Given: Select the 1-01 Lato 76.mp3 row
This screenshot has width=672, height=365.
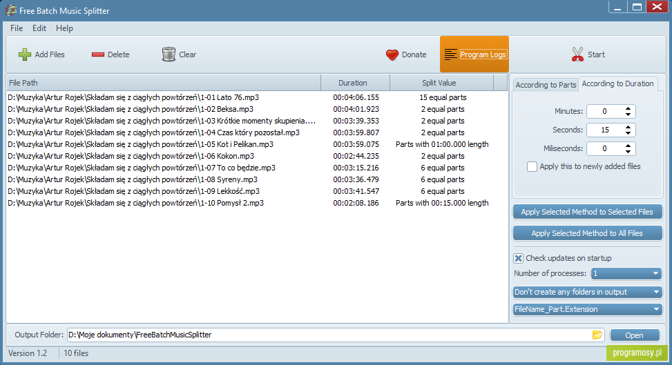Looking at the screenshot, I should point(257,98).
